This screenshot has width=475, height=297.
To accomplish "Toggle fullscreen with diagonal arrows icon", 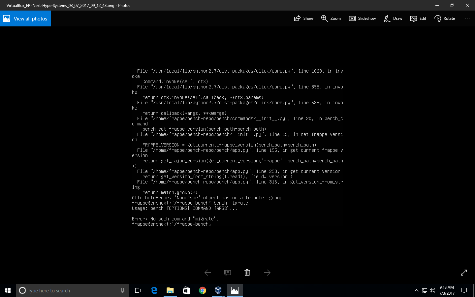I will 464,273.
